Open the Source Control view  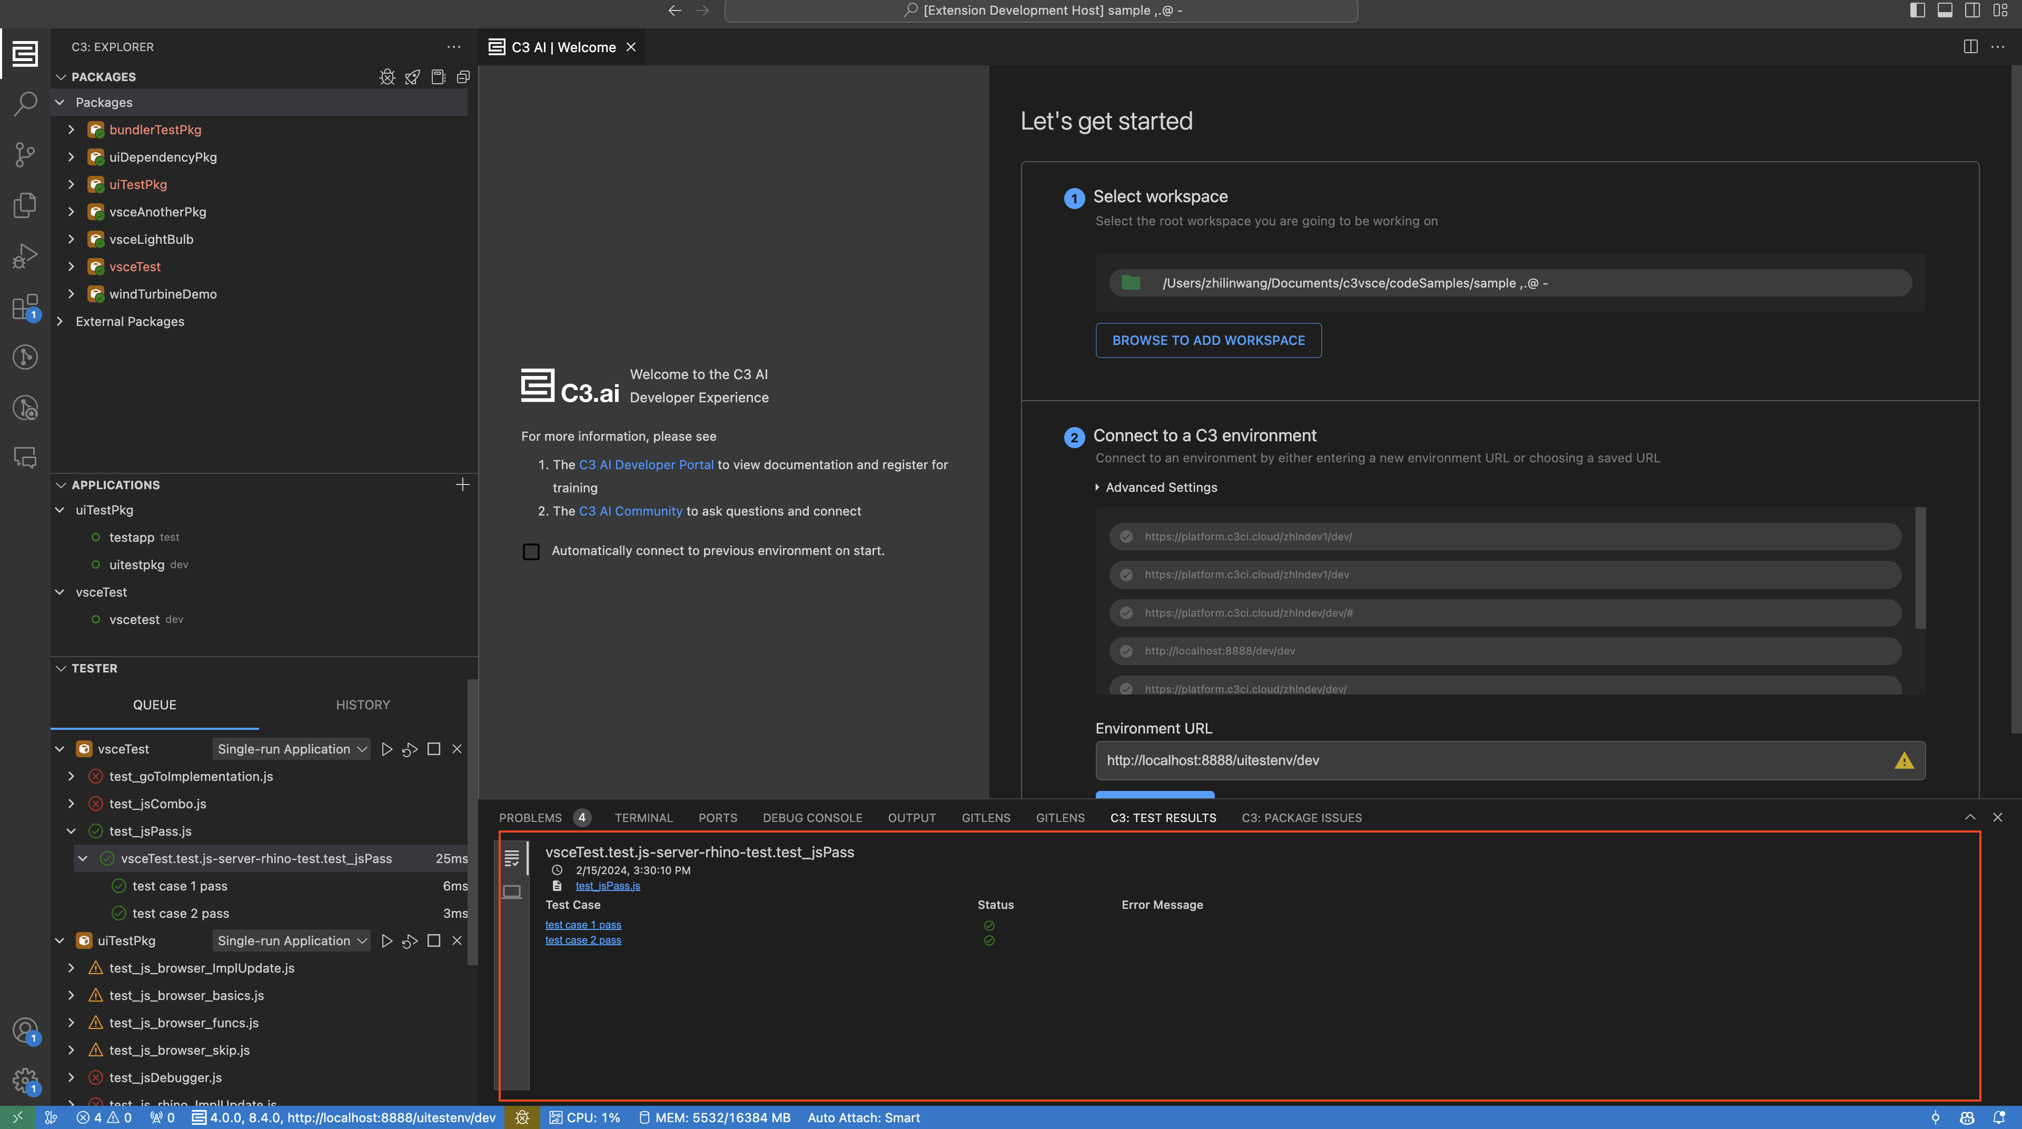(x=24, y=155)
